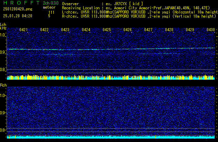218x142 pixels.
Task: Click the 1.0 frequency label in Lch
Action: [x=3, y=35]
